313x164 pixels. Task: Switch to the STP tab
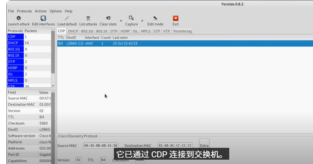point(157,31)
